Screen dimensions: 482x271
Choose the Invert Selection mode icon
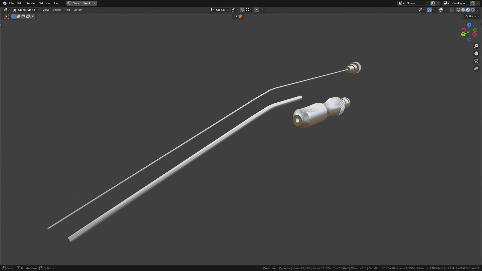click(x=28, y=16)
